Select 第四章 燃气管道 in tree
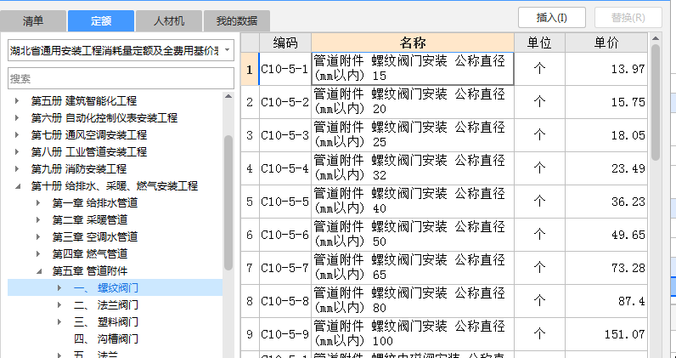Image resolution: width=676 pixels, height=358 pixels. tap(90, 254)
